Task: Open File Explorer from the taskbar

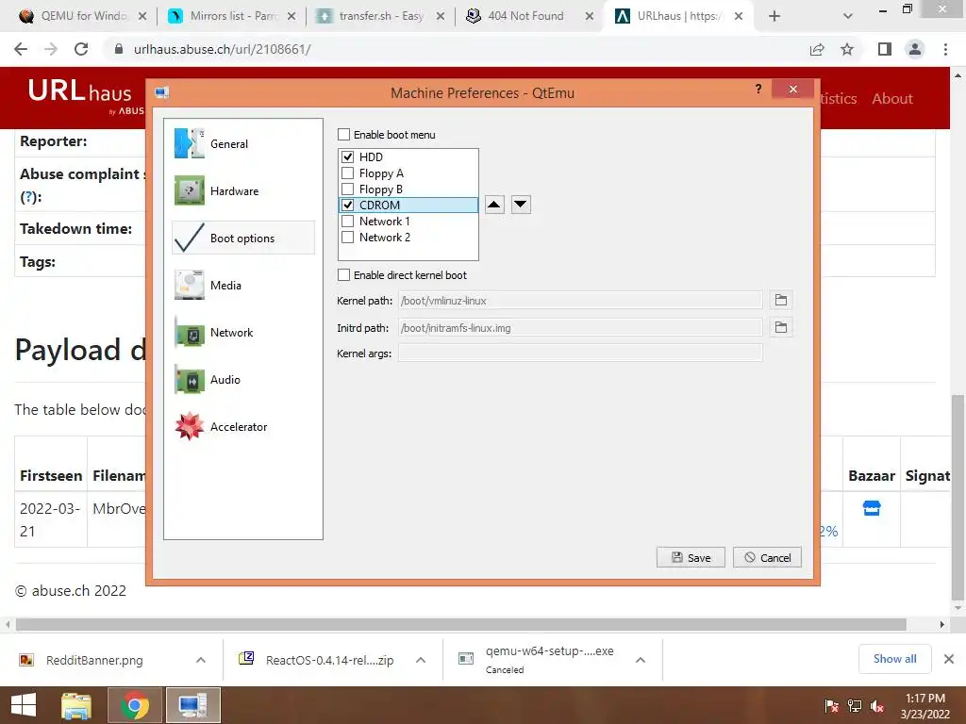Action: pyautogui.click(x=76, y=705)
